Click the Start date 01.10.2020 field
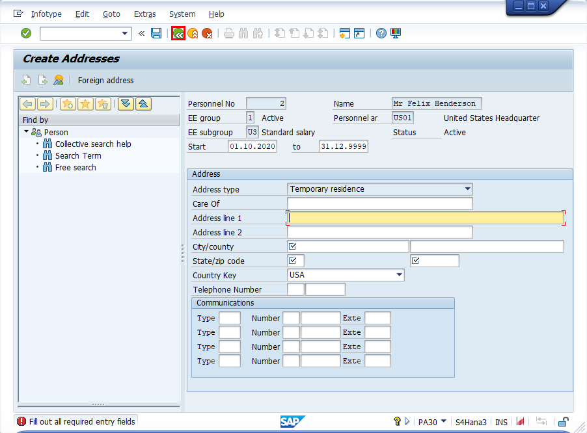587x433 pixels. pos(253,146)
